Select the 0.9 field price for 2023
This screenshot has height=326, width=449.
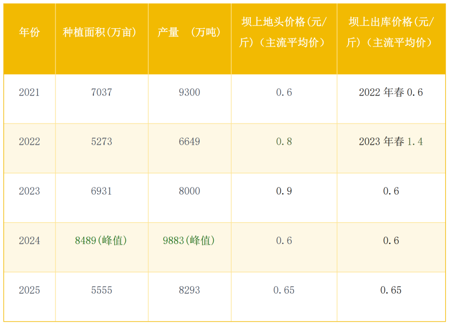(284, 191)
